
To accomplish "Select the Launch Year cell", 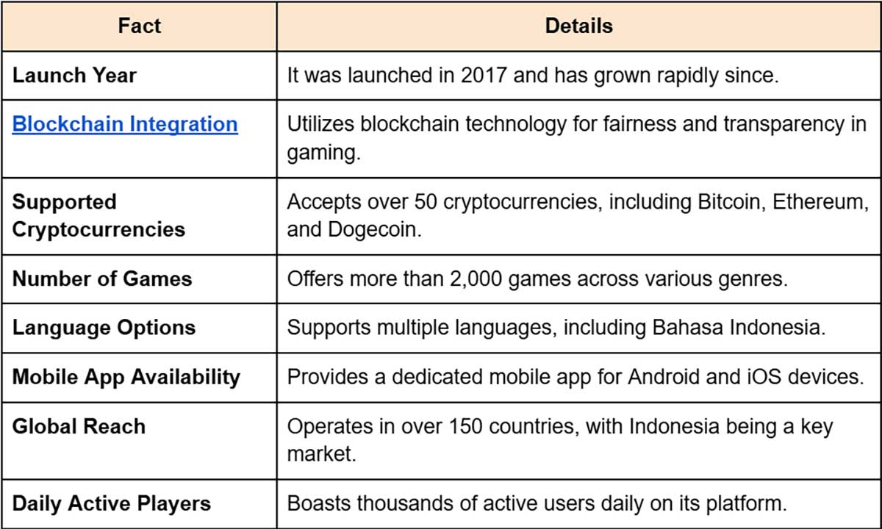I will [x=139, y=76].
